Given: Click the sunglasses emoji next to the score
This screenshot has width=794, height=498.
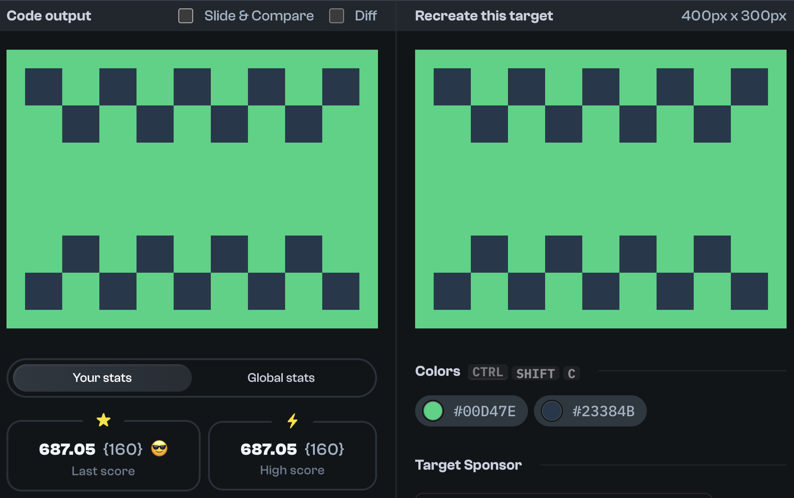Looking at the screenshot, I should point(160,449).
